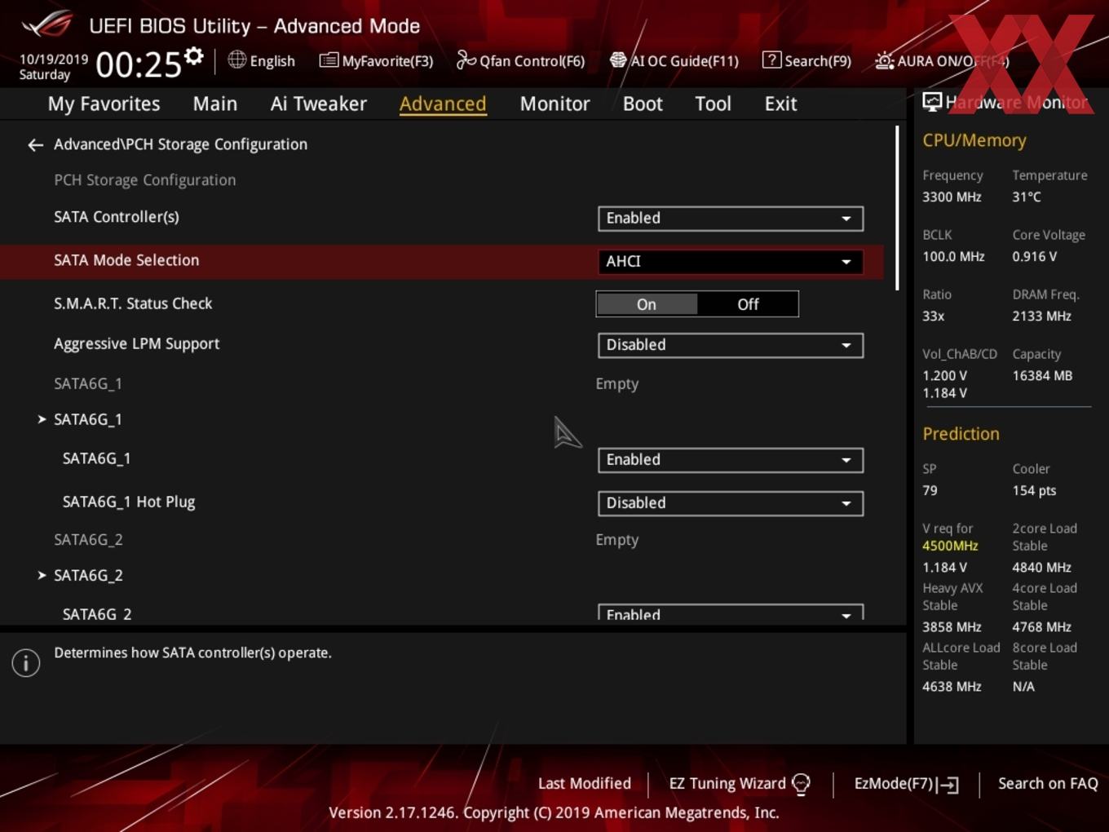Select SATA6G_1 Hot Plug label
This screenshot has width=1109, height=832.
pos(129,502)
